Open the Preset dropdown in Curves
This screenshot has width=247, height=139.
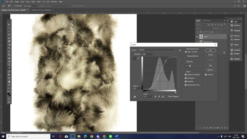(156, 50)
